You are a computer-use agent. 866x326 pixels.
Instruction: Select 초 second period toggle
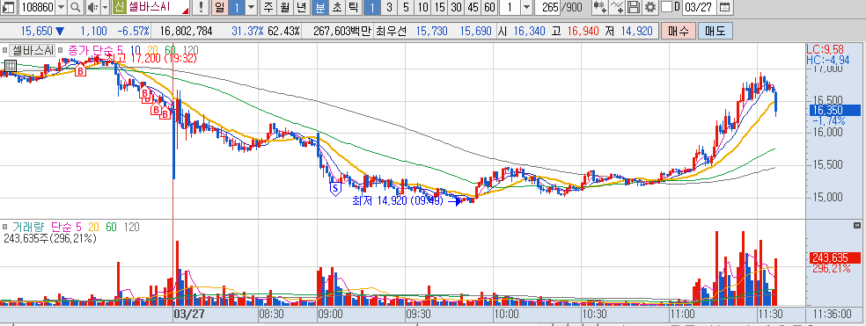coord(336,8)
